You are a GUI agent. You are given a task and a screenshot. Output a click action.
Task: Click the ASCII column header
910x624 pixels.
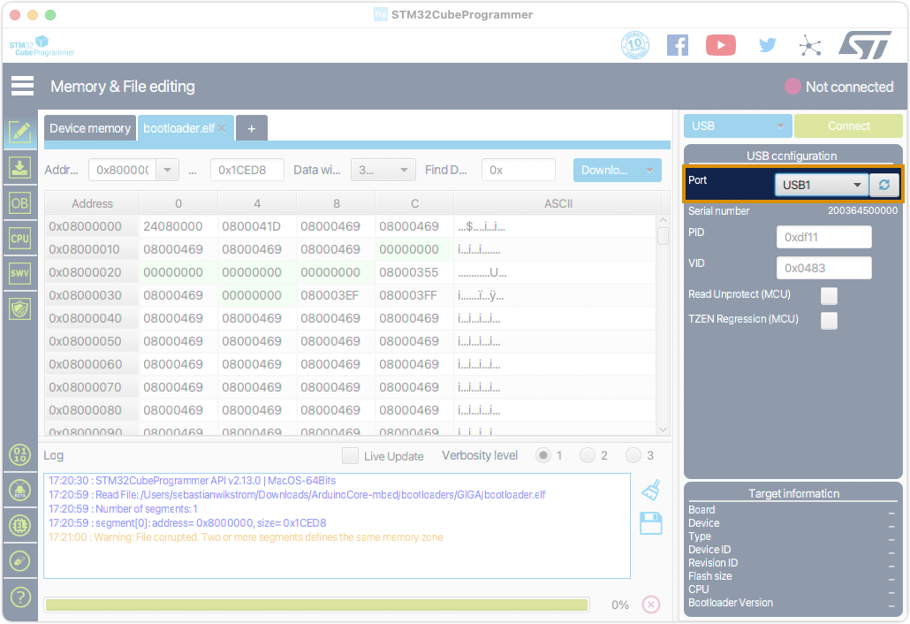point(557,204)
